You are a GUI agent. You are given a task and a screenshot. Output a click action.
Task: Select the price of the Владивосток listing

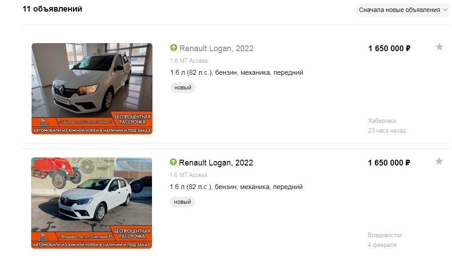(x=389, y=162)
